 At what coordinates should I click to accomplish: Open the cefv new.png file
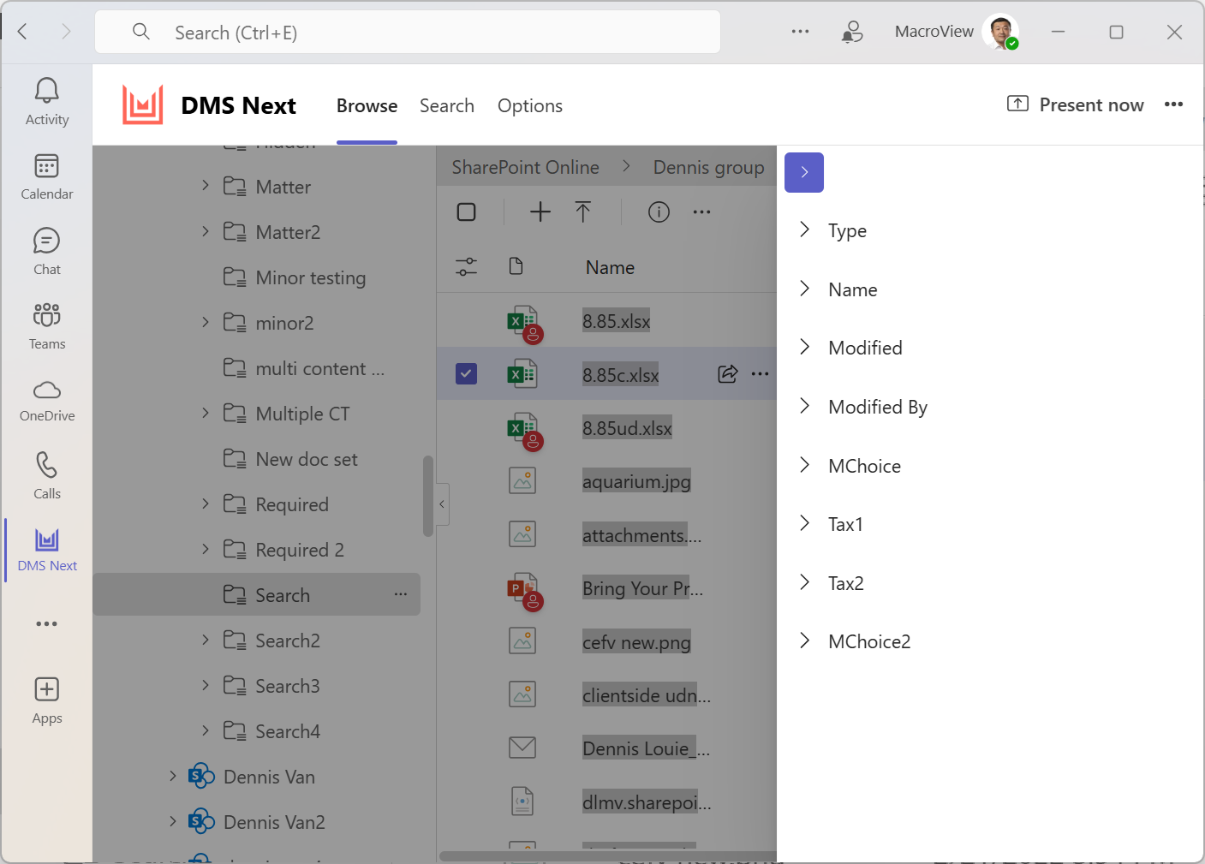(x=636, y=642)
